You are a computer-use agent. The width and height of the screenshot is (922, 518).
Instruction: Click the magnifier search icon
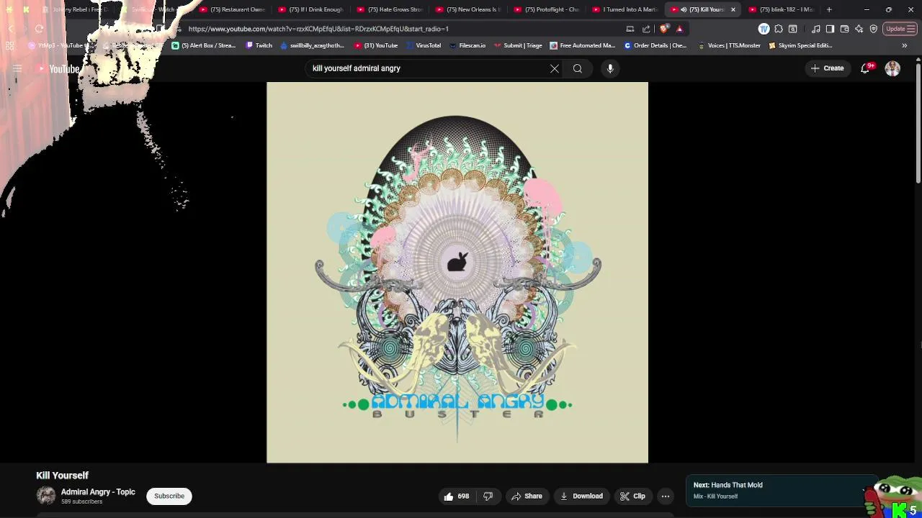coord(578,68)
